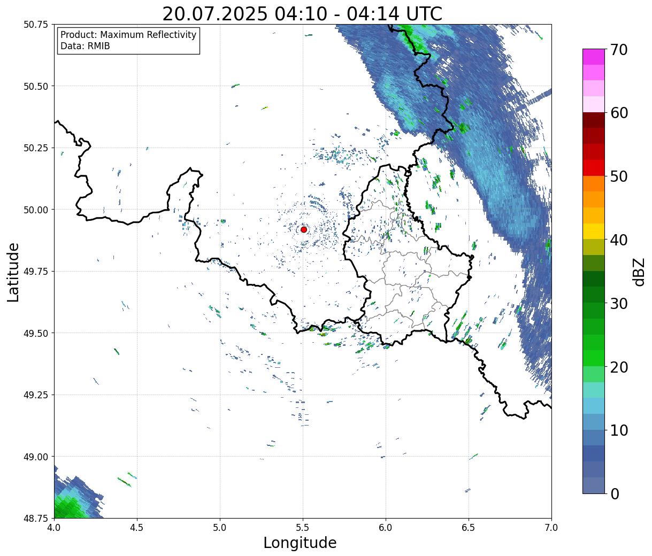Click the red radar station marker
652x556 pixels.
coord(303,229)
